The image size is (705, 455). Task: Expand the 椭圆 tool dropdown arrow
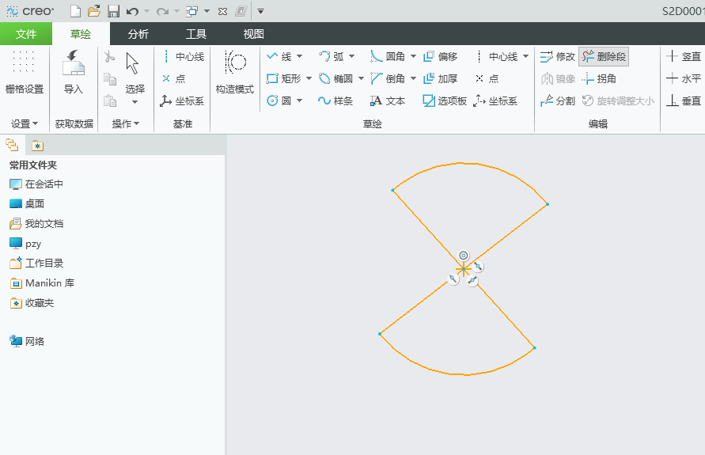coord(361,78)
